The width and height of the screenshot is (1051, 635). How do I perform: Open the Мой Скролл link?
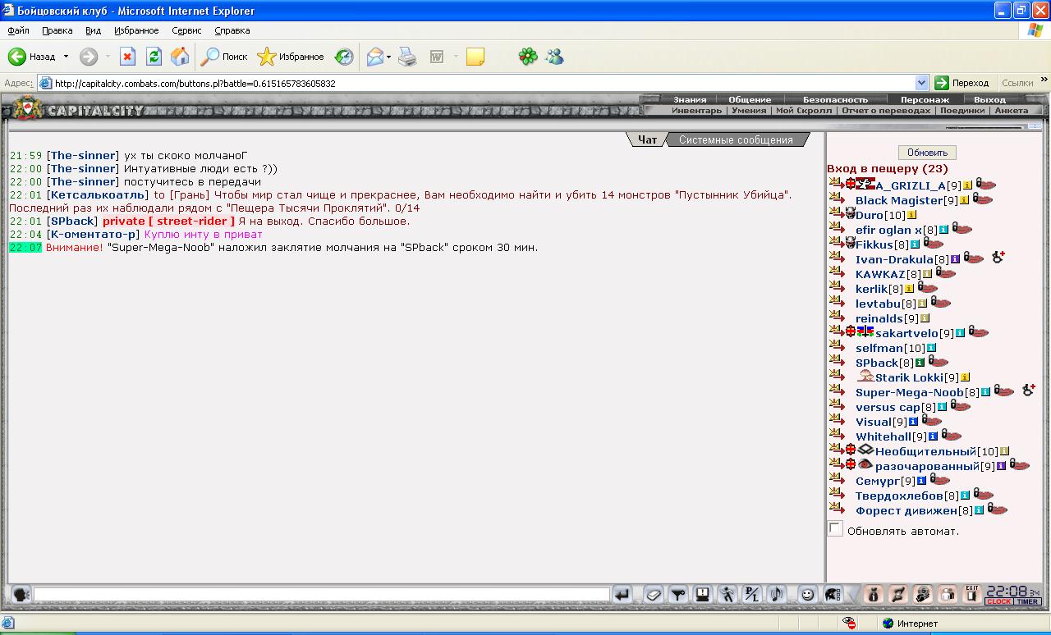click(804, 110)
